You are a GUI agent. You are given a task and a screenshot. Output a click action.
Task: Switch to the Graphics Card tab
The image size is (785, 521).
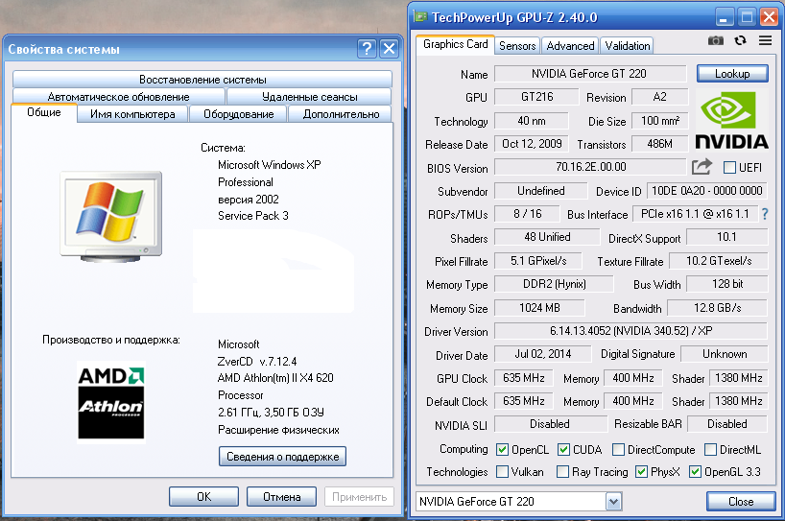[x=455, y=44]
